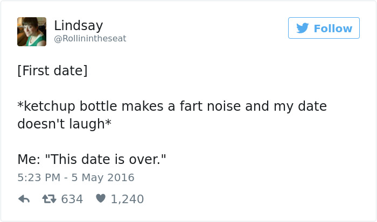Click the "doesn't laugh*" line of text
Viewport: 377px width, 222px height.
[65, 124]
